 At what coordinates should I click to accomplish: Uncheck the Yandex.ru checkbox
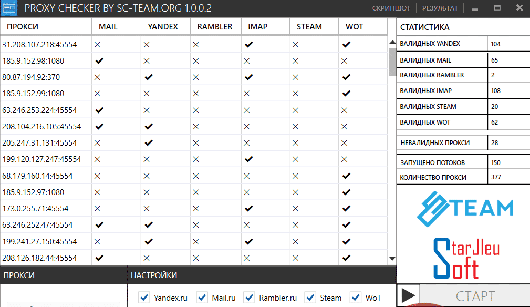tap(144, 298)
